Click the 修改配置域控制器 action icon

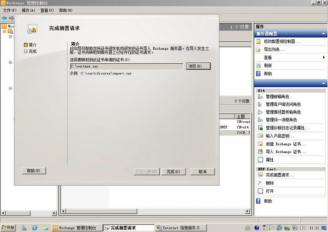259,42
